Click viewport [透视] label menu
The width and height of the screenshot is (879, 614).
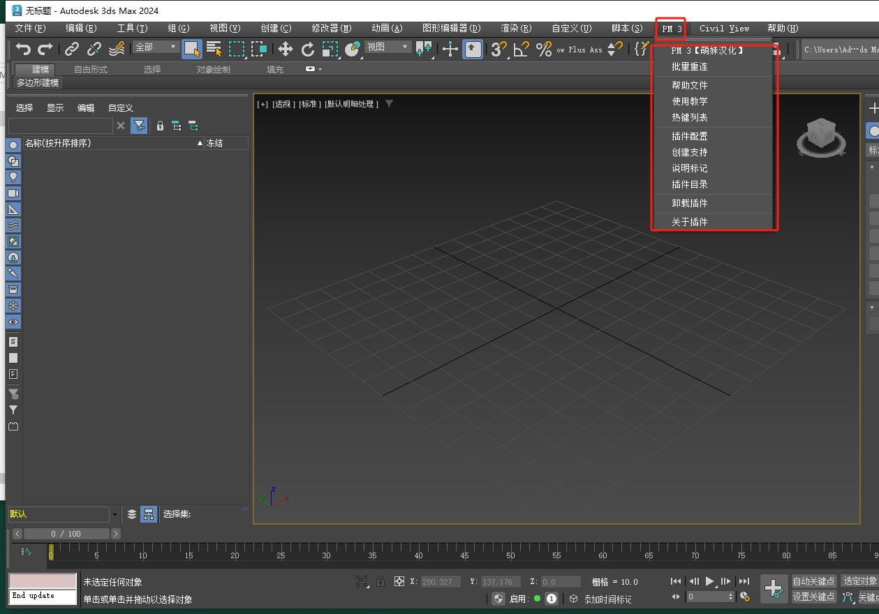click(282, 104)
